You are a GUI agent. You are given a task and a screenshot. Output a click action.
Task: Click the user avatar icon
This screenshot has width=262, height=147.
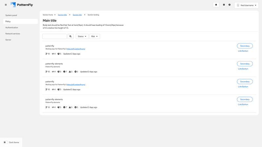click(238, 5)
